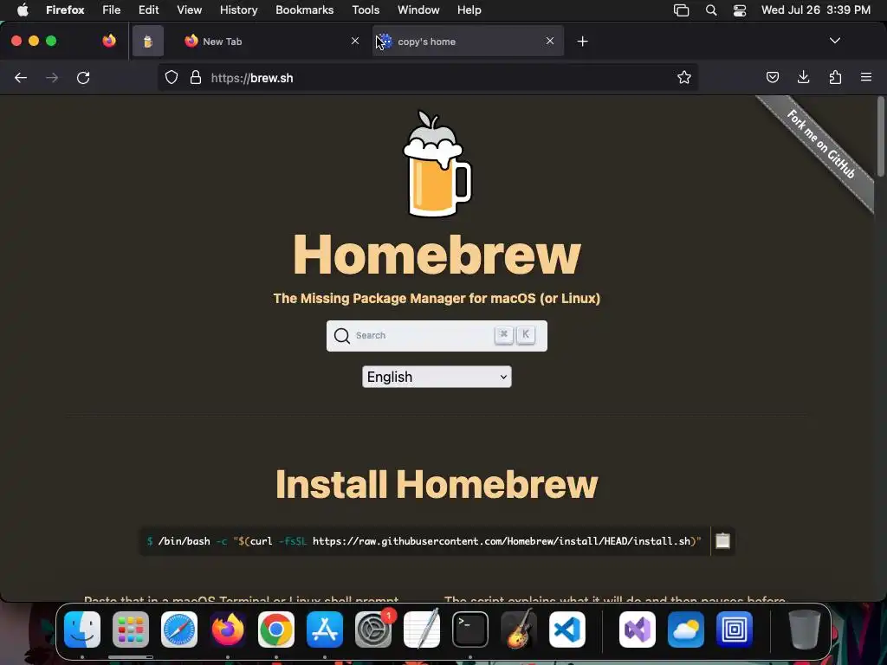The width and height of the screenshot is (887, 665).
Task: Click the forward navigation arrow
Action: click(x=52, y=78)
